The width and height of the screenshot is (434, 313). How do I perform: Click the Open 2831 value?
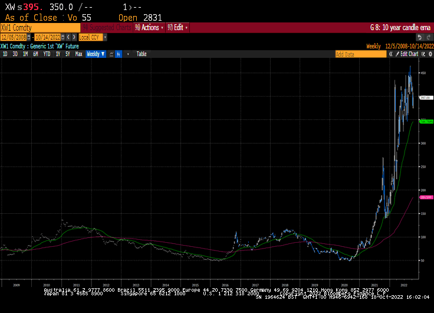(153, 18)
